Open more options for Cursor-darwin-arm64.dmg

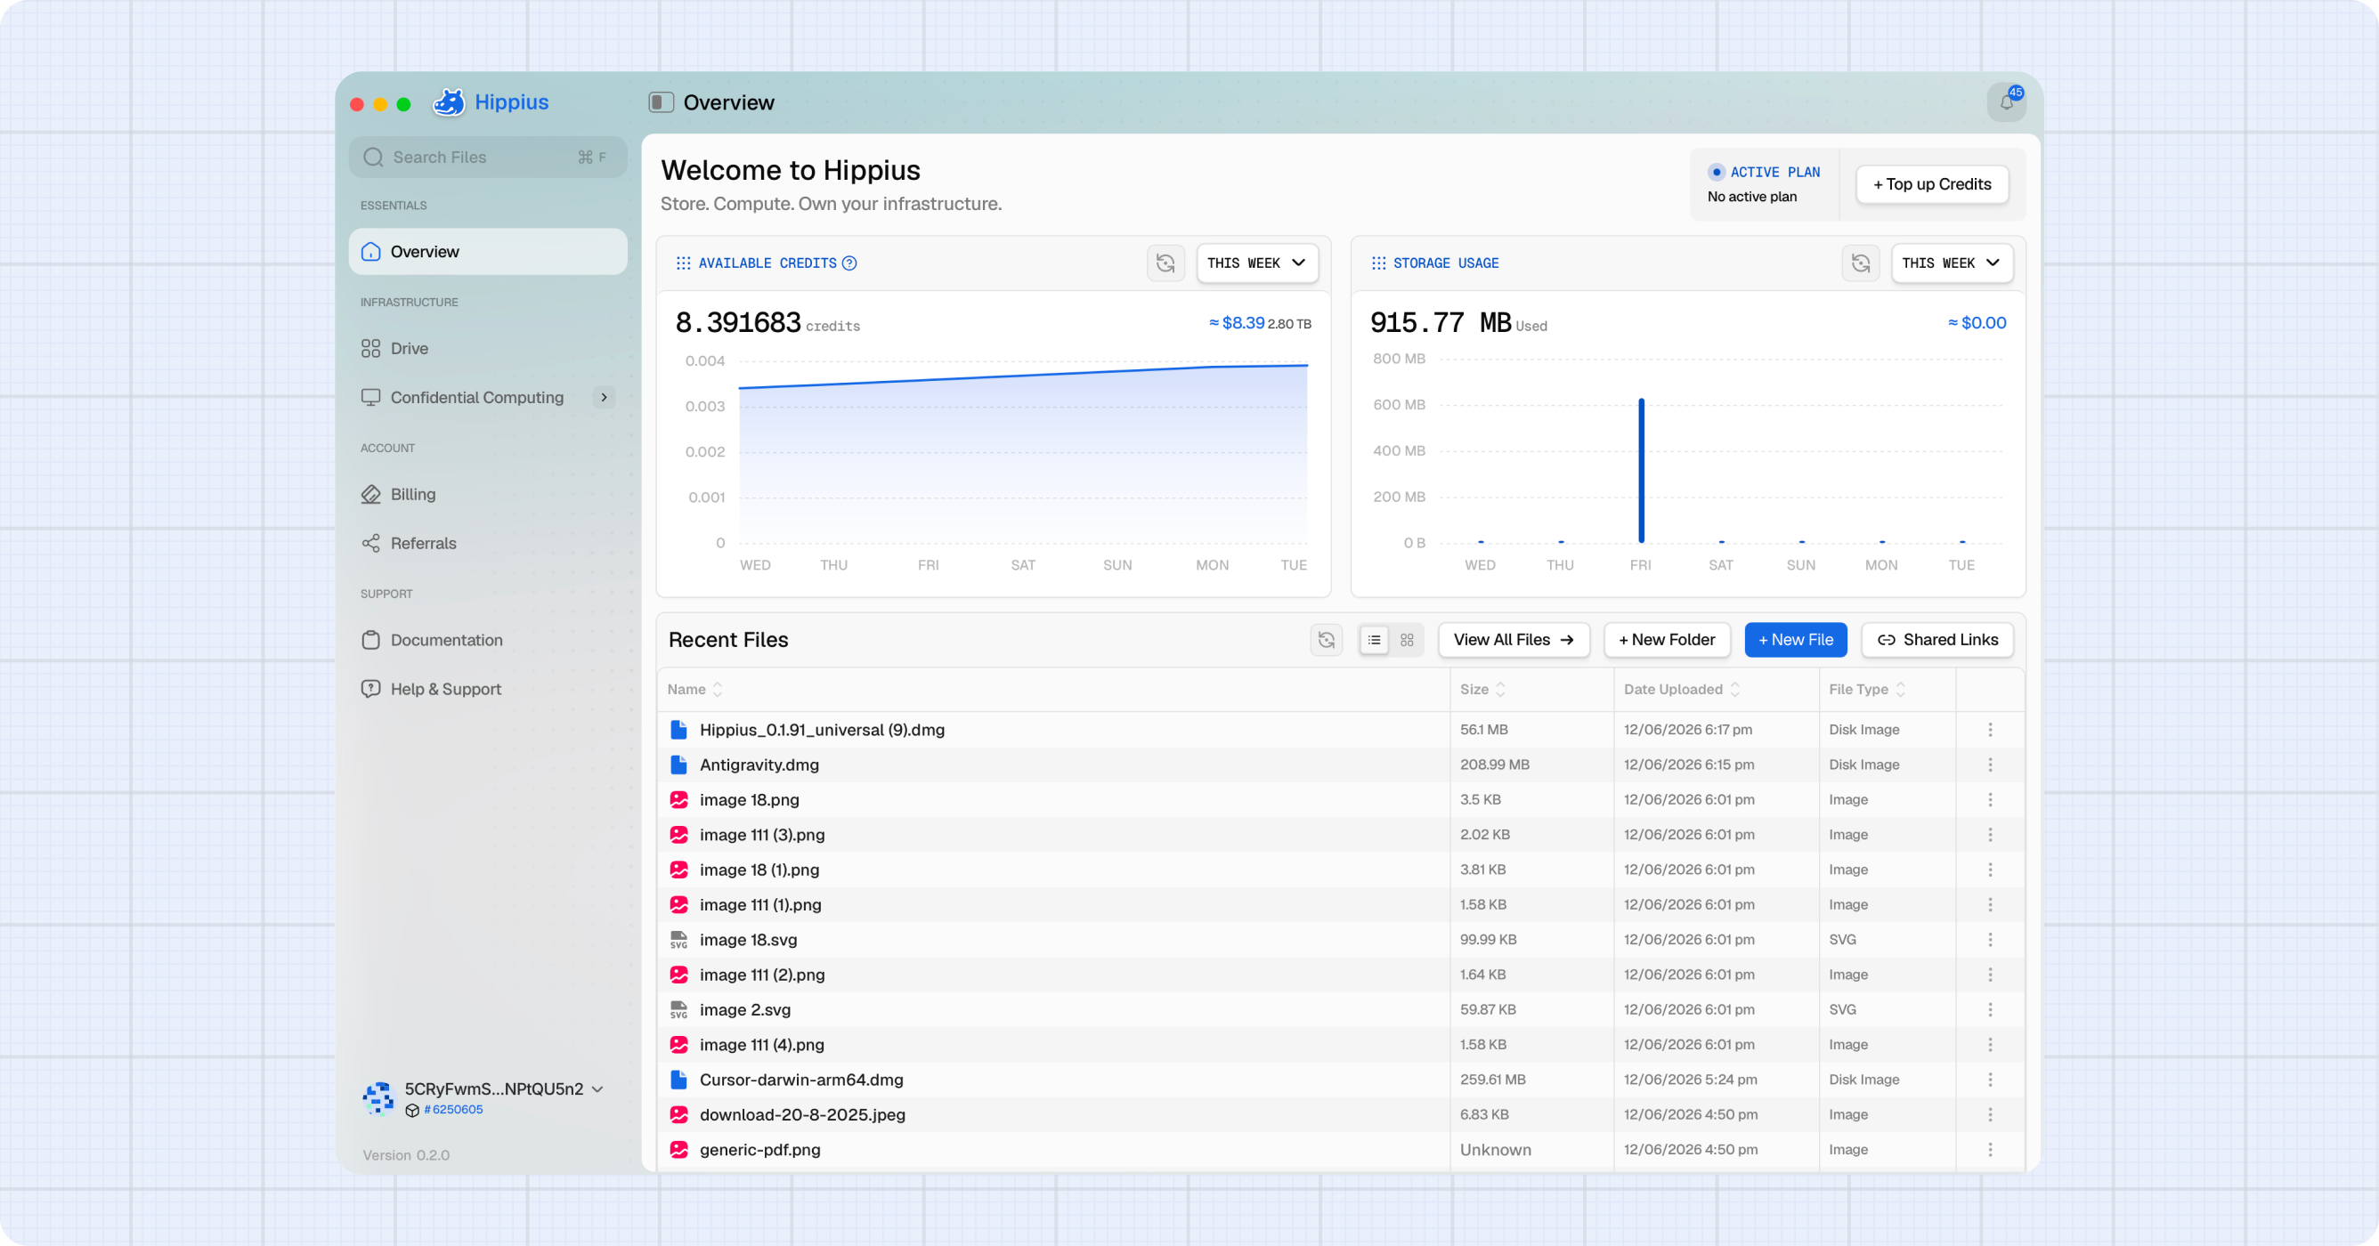(1990, 1080)
